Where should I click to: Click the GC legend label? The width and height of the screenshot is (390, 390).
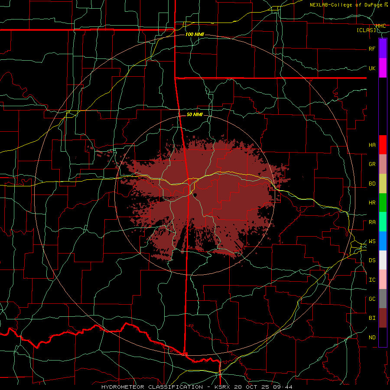point(372,299)
